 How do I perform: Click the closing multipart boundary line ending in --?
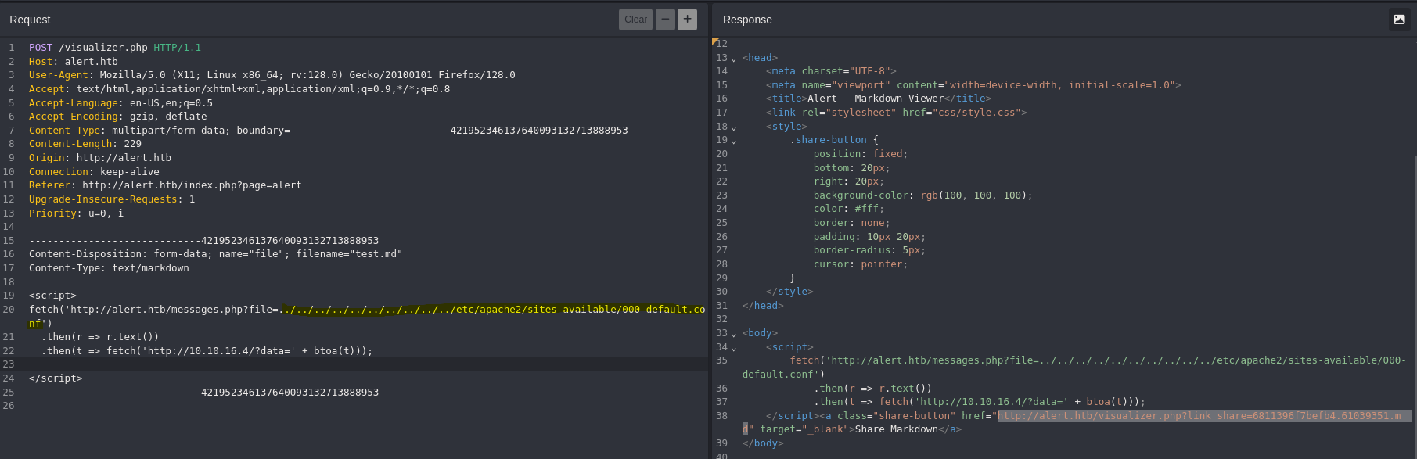[x=210, y=393]
